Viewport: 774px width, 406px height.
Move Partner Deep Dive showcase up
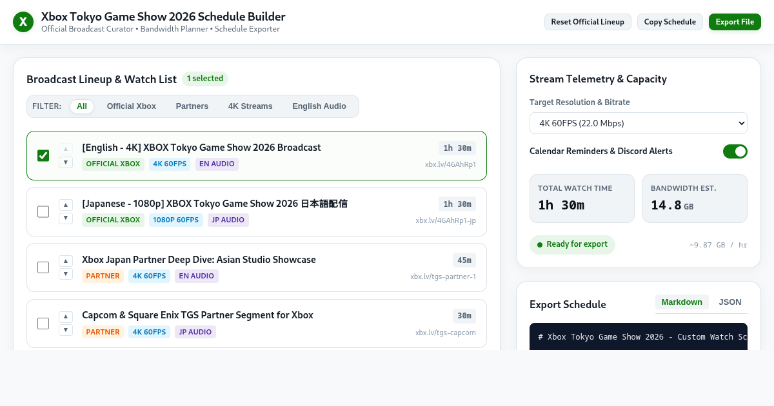pyautogui.click(x=66, y=261)
